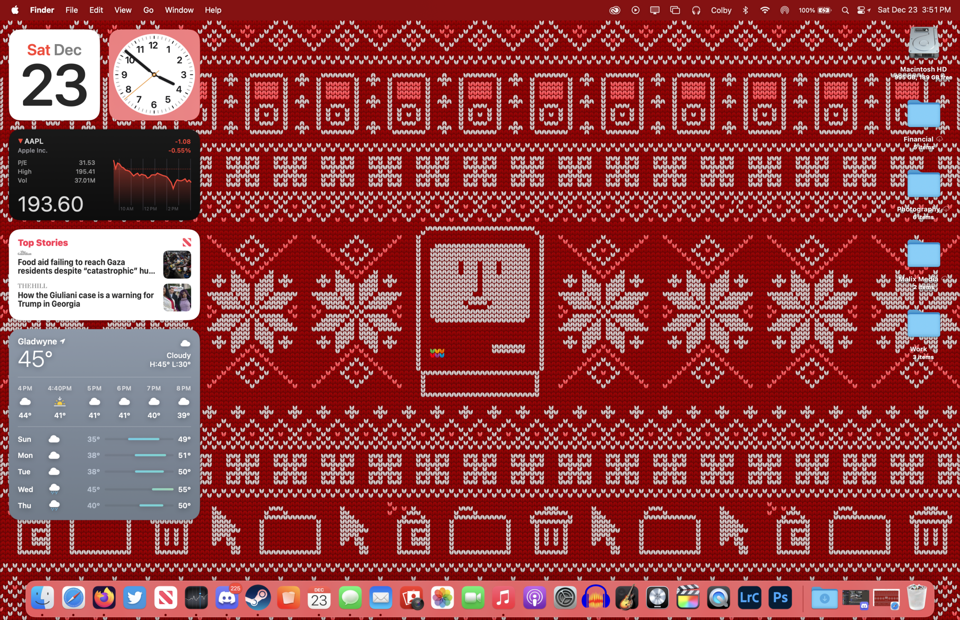
Task: Open Final Cut Pro from the dock
Action: (688, 598)
